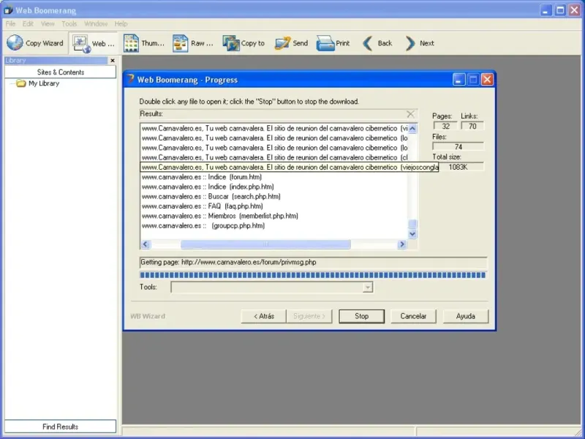Click the Getting page URL field
This screenshot has width=585, height=439.
click(x=314, y=263)
